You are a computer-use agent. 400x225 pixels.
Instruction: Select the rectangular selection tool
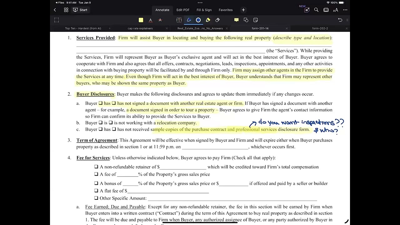pos(57,20)
